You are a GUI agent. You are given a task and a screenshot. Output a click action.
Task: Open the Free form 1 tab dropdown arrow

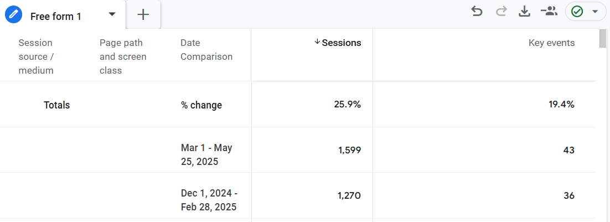click(112, 14)
